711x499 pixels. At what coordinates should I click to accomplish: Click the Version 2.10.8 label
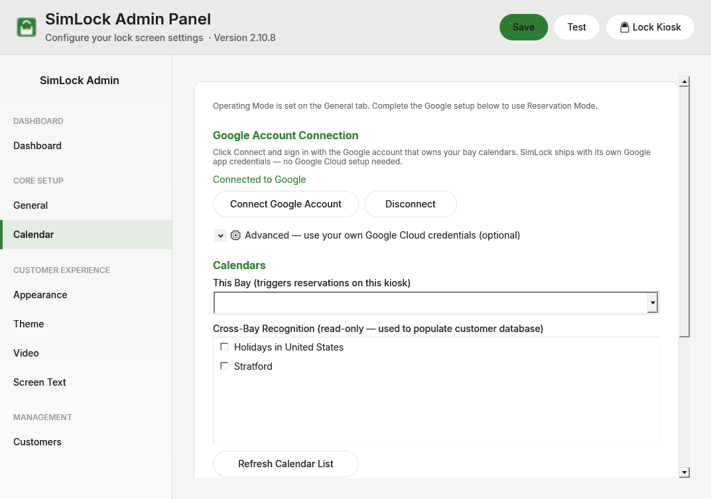tap(244, 38)
